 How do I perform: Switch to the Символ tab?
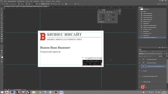tap(99, 10)
